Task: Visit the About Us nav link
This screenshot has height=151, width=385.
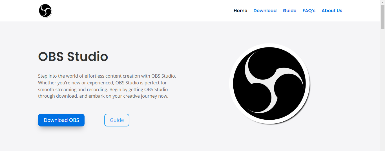Action: (x=332, y=11)
